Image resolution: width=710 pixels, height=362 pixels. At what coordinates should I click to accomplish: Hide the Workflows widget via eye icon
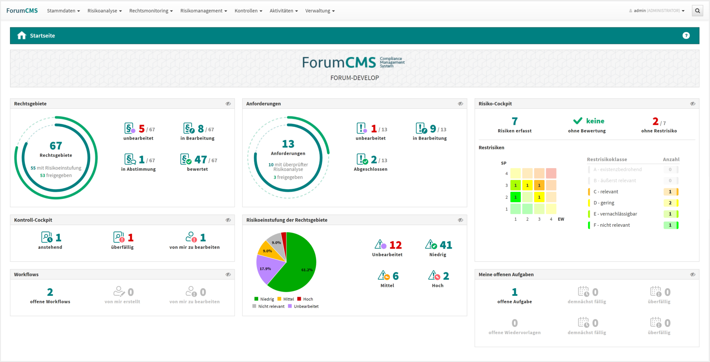click(228, 274)
